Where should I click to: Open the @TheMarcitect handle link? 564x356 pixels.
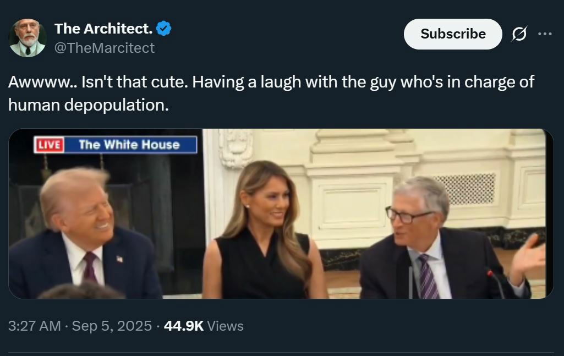pyautogui.click(x=105, y=48)
